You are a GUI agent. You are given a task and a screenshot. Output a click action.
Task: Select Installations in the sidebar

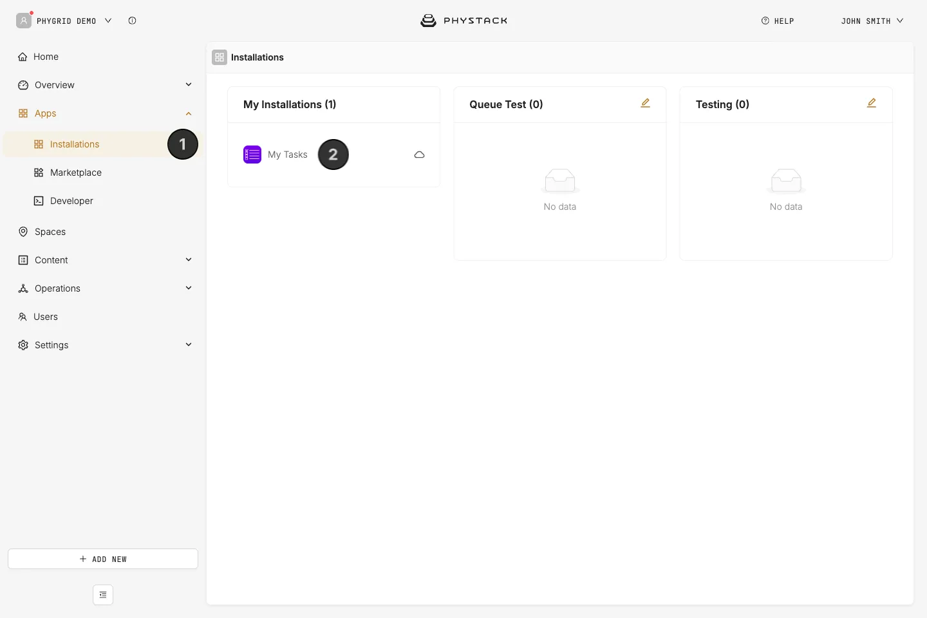coord(103,144)
